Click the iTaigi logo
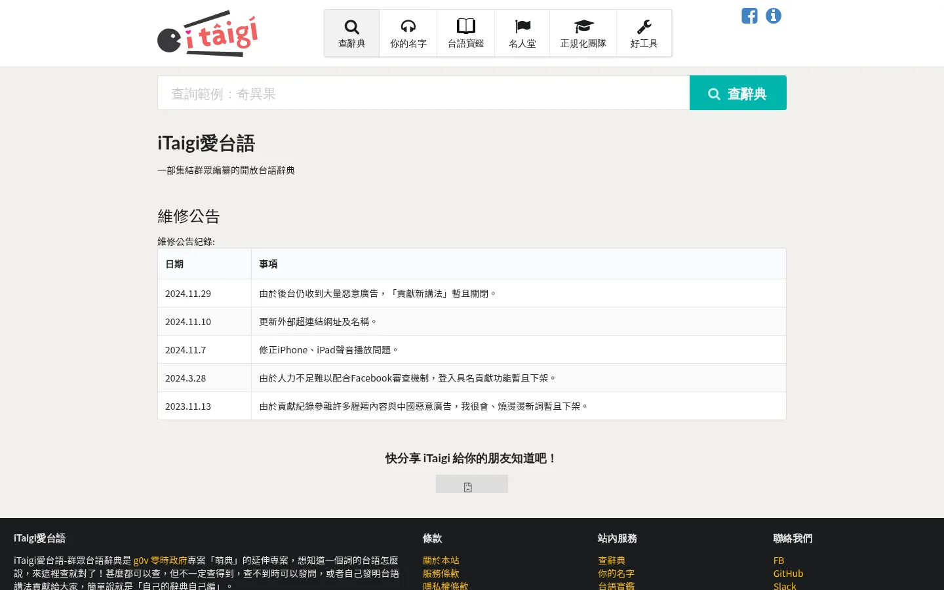Screen dimensions: 944x590 coord(208,33)
